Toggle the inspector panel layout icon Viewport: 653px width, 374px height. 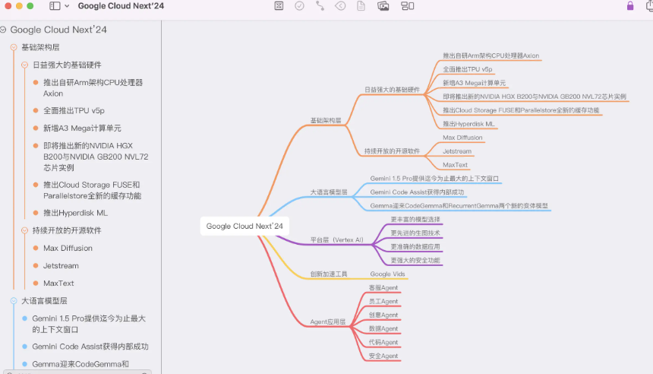click(x=407, y=6)
